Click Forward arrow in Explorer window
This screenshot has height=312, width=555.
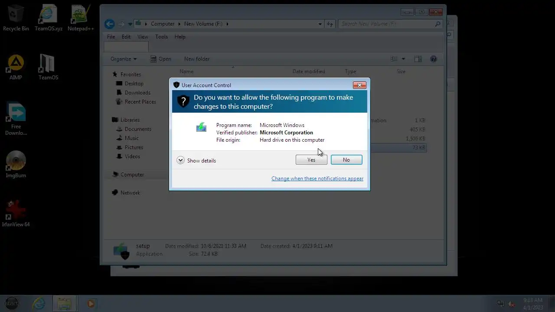pos(121,24)
